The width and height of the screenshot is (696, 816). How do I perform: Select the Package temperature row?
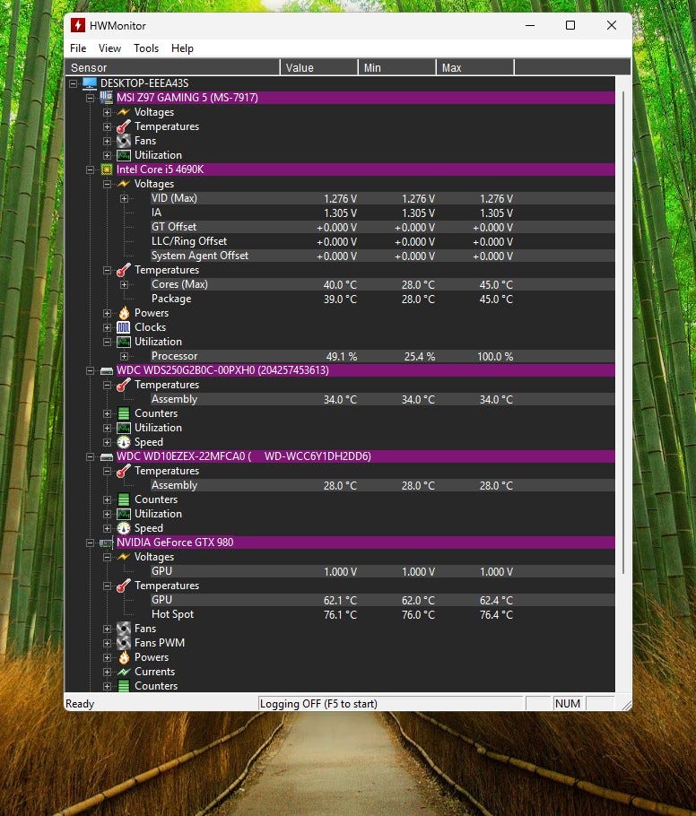383,299
